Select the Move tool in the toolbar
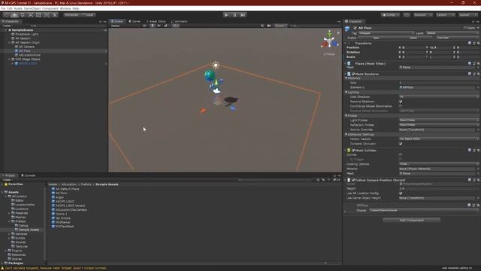 (x=14, y=15)
